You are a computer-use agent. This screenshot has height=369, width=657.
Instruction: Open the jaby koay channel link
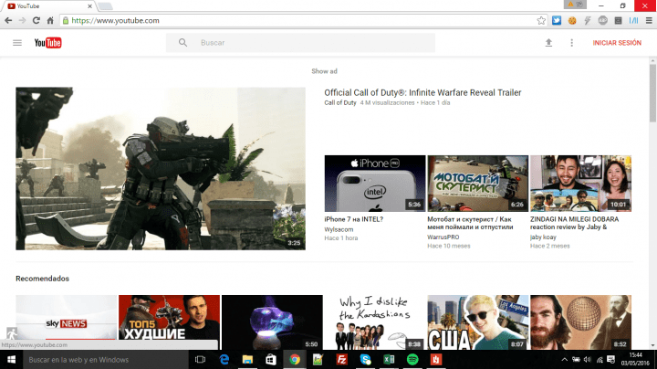[x=543, y=237]
